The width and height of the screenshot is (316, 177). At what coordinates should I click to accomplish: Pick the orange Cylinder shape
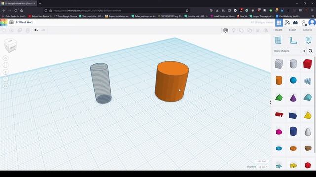279,80
